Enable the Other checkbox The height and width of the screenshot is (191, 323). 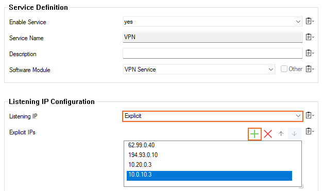pos(284,69)
